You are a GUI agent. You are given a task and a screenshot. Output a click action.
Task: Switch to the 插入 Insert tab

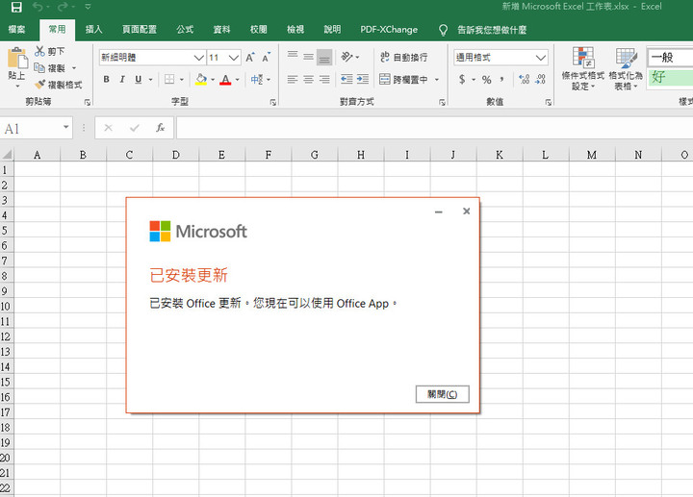(x=93, y=30)
